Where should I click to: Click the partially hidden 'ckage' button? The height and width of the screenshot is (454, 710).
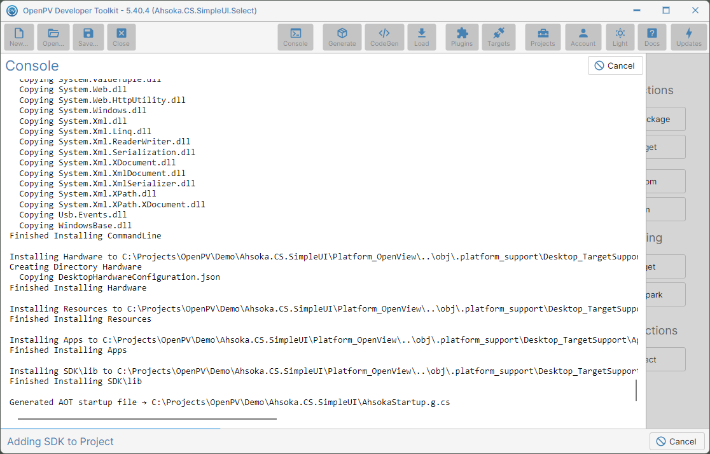click(665, 119)
